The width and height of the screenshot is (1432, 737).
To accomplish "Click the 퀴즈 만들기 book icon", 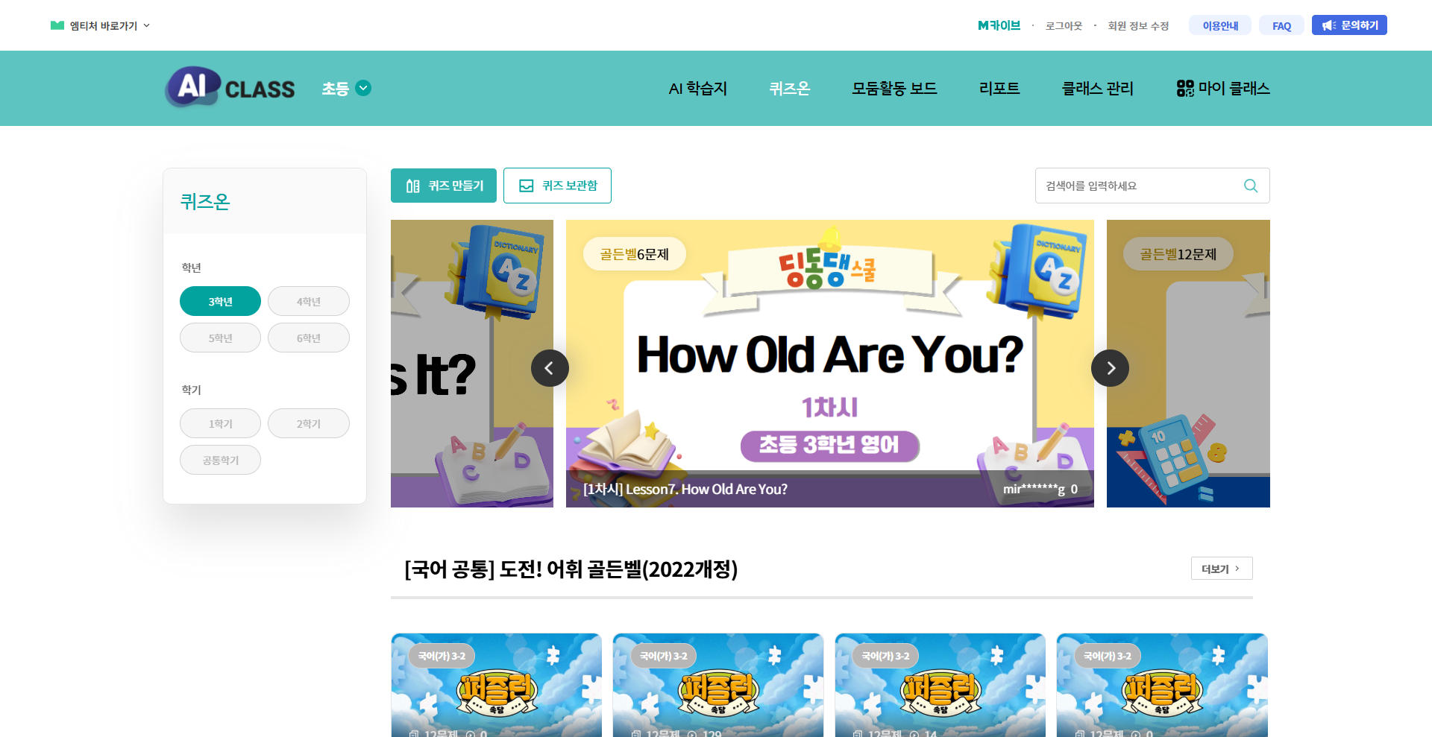I will coord(412,186).
